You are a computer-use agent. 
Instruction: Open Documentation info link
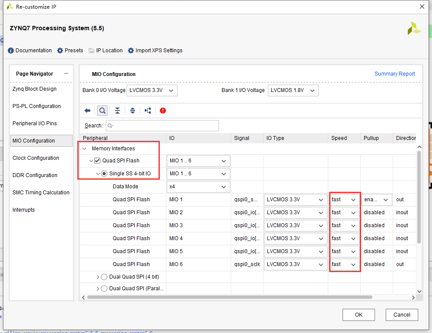[30, 51]
